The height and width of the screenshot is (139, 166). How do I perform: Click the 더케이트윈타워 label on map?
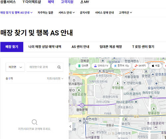pos(98,82)
